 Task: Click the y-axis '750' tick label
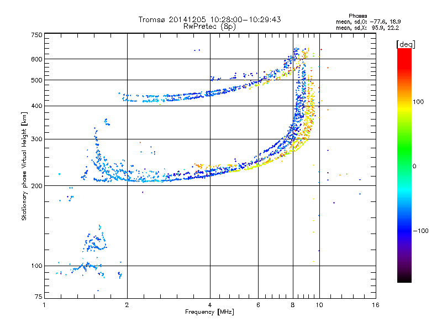tap(36, 35)
